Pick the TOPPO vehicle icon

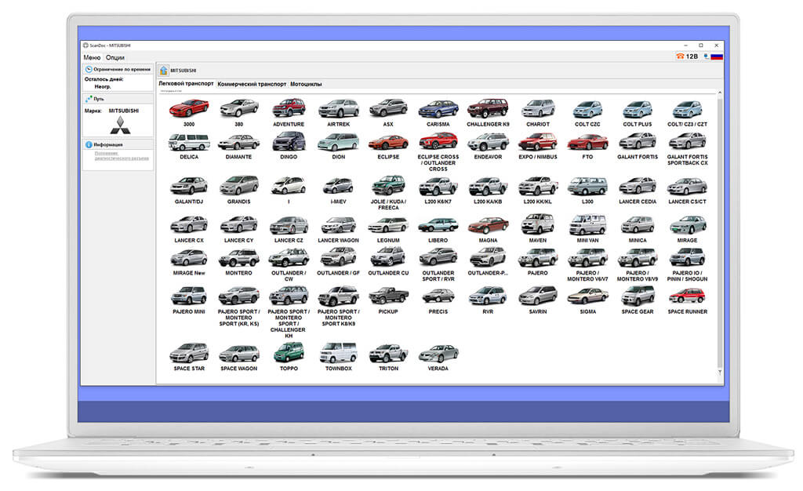pos(289,352)
